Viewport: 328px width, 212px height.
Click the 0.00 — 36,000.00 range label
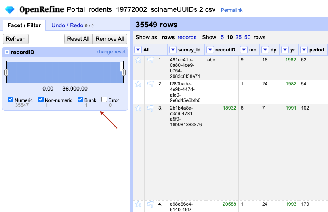click(65, 89)
